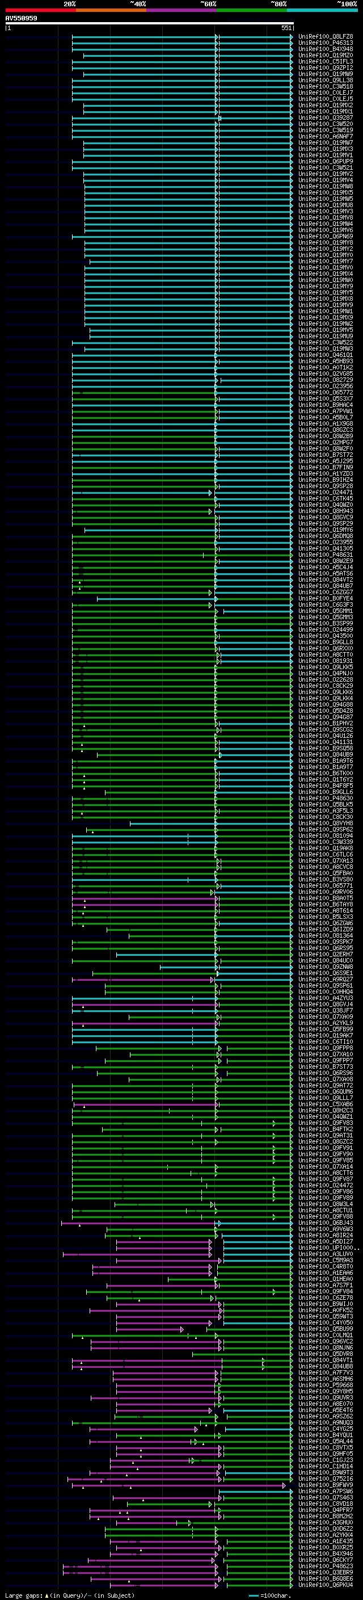Click the UniRef100_O81094 label

[326, 836]
